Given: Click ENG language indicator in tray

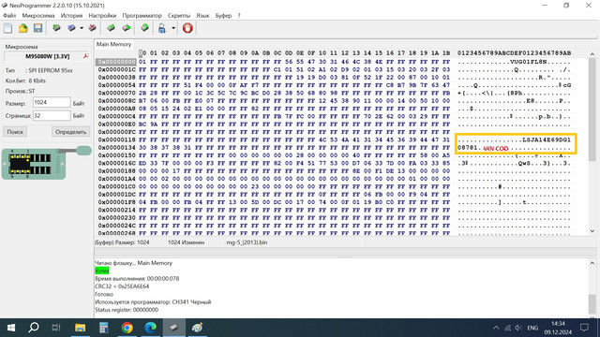Looking at the screenshot, I should click(532, 328).
